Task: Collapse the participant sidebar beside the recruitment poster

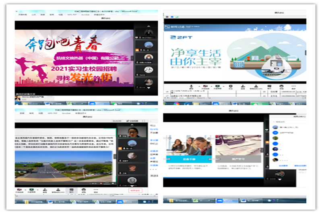Action: [133, 58]
